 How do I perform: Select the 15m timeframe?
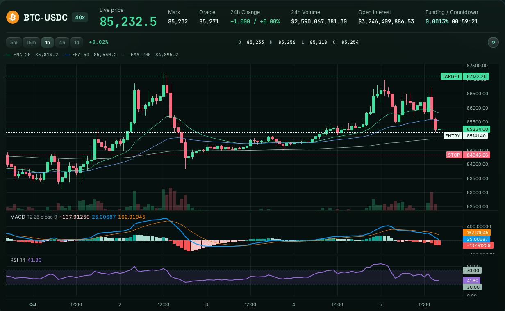coord(31,42)
